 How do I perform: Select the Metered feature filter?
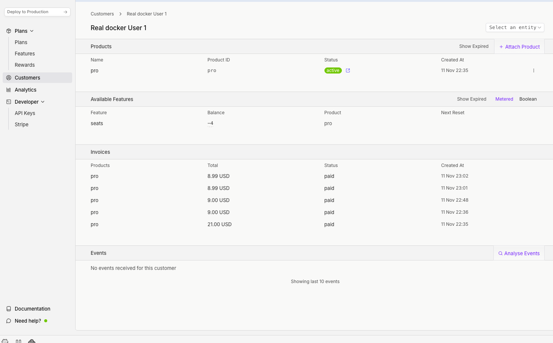504,99
